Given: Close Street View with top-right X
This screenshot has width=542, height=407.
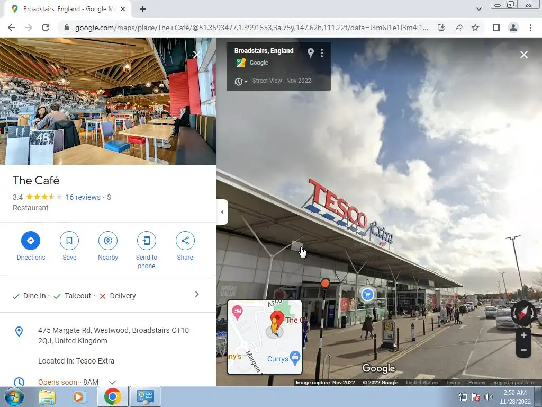Looking at the screenshot, I should click(523, 55).
